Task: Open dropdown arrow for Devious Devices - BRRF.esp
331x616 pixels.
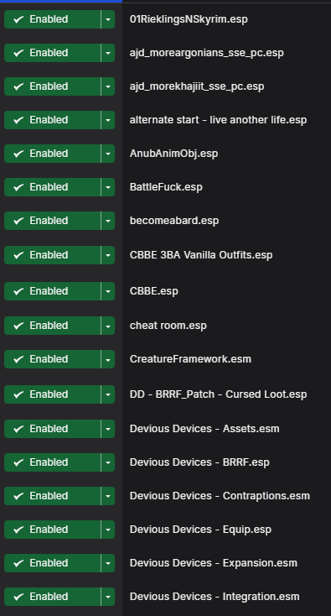Action: click(108, 462)
